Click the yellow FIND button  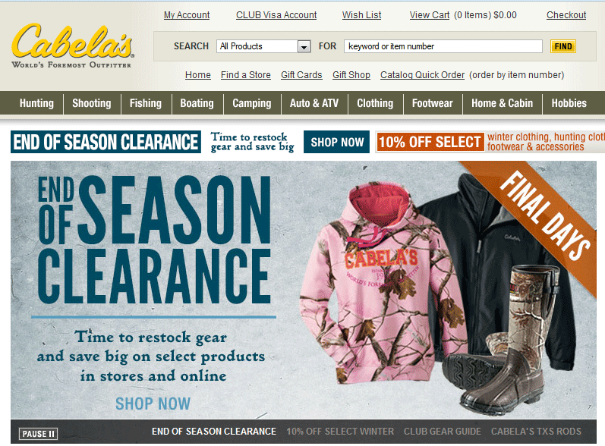[x=563, y=46]
